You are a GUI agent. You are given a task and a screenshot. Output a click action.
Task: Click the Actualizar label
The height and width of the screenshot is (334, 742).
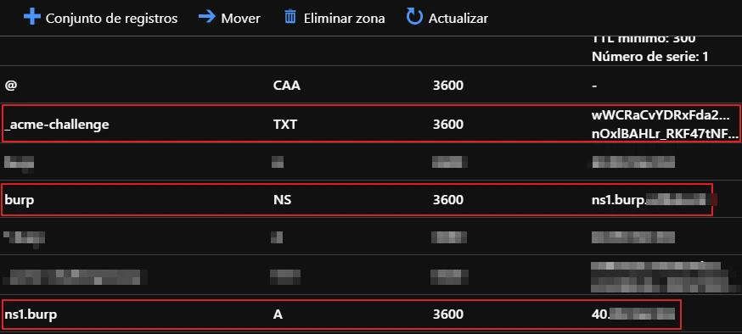click(458, 19)
